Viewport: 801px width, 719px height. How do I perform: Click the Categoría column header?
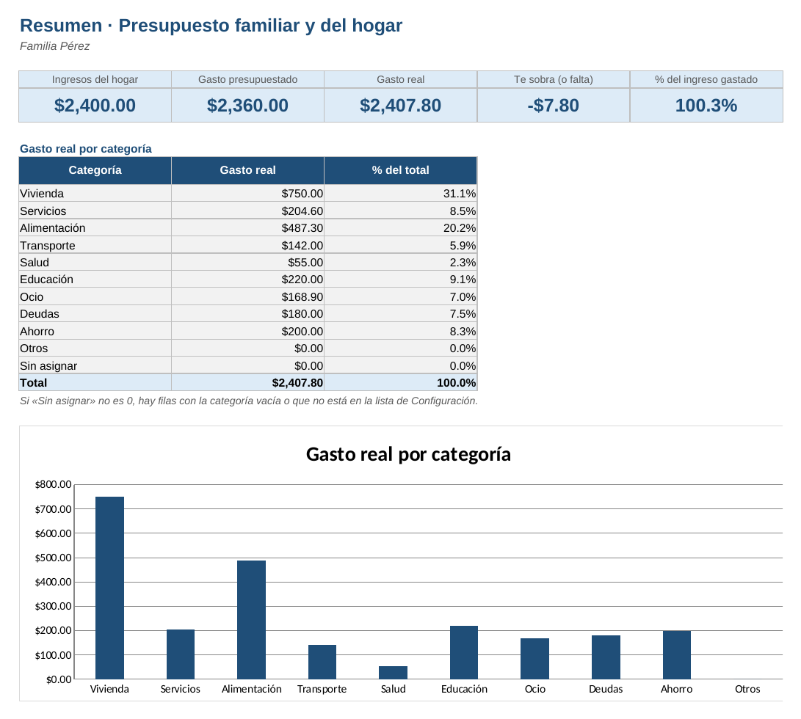pyautogui.click(x=95, y=170)
